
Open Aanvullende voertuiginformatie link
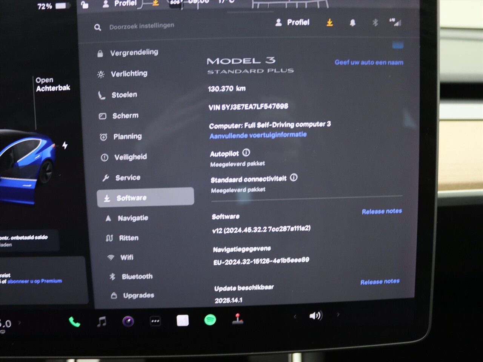point(258,135)
